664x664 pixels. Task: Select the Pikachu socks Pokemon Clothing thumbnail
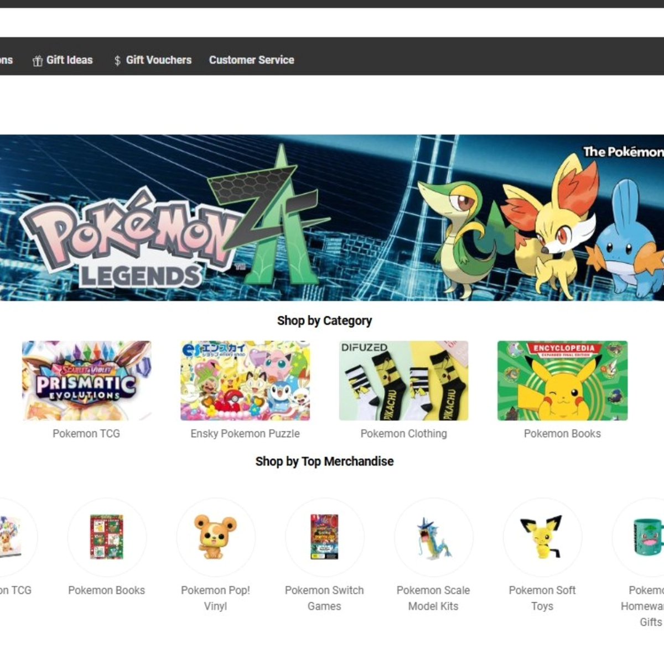click(x=403, y=381)
